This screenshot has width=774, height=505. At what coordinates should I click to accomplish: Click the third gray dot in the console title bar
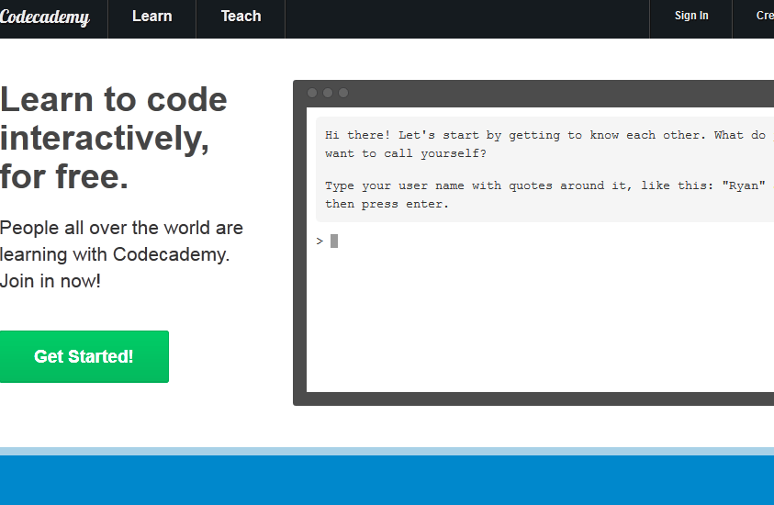pyautogui.click(x=343, y=93)
